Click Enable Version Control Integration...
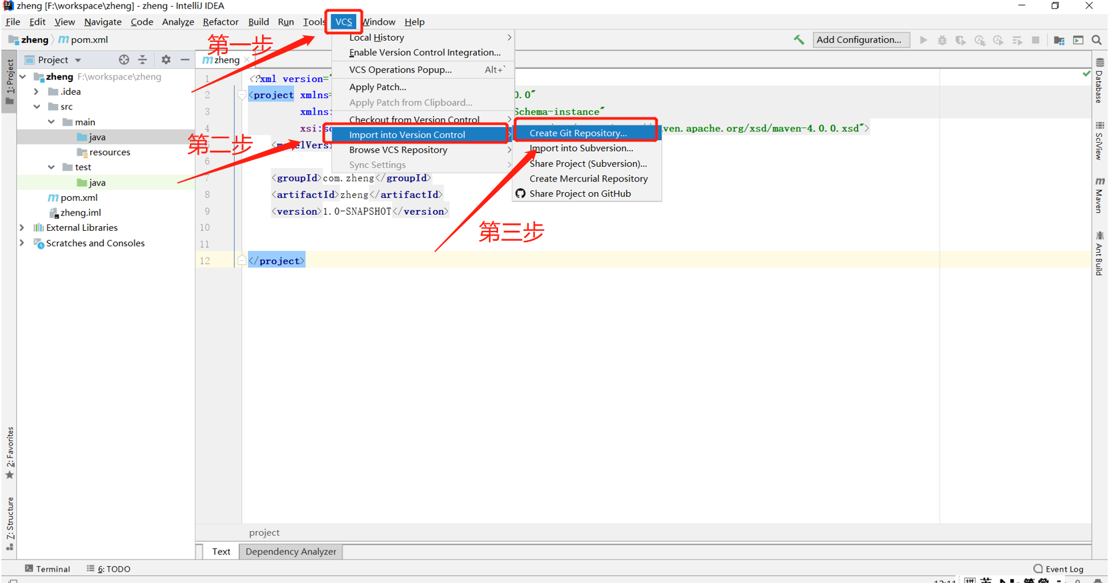This screenshot has width=1109, height=583. click(x=424, y=53)
